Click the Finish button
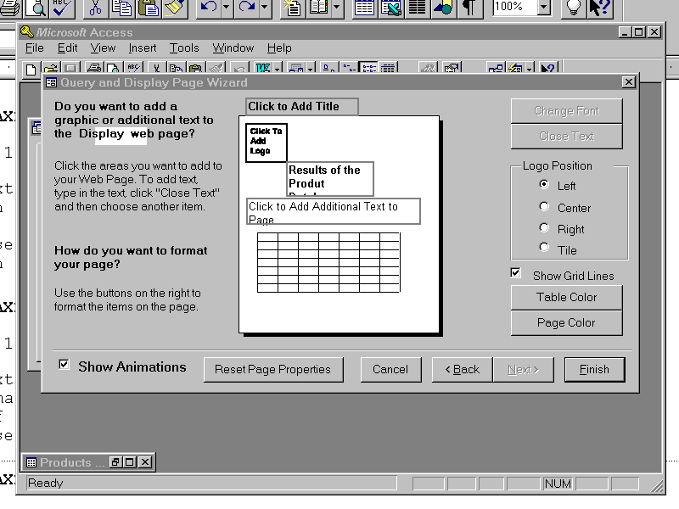The height and width of the screenshot is (509, 679). pyautogui.click(x=594, y=369)
